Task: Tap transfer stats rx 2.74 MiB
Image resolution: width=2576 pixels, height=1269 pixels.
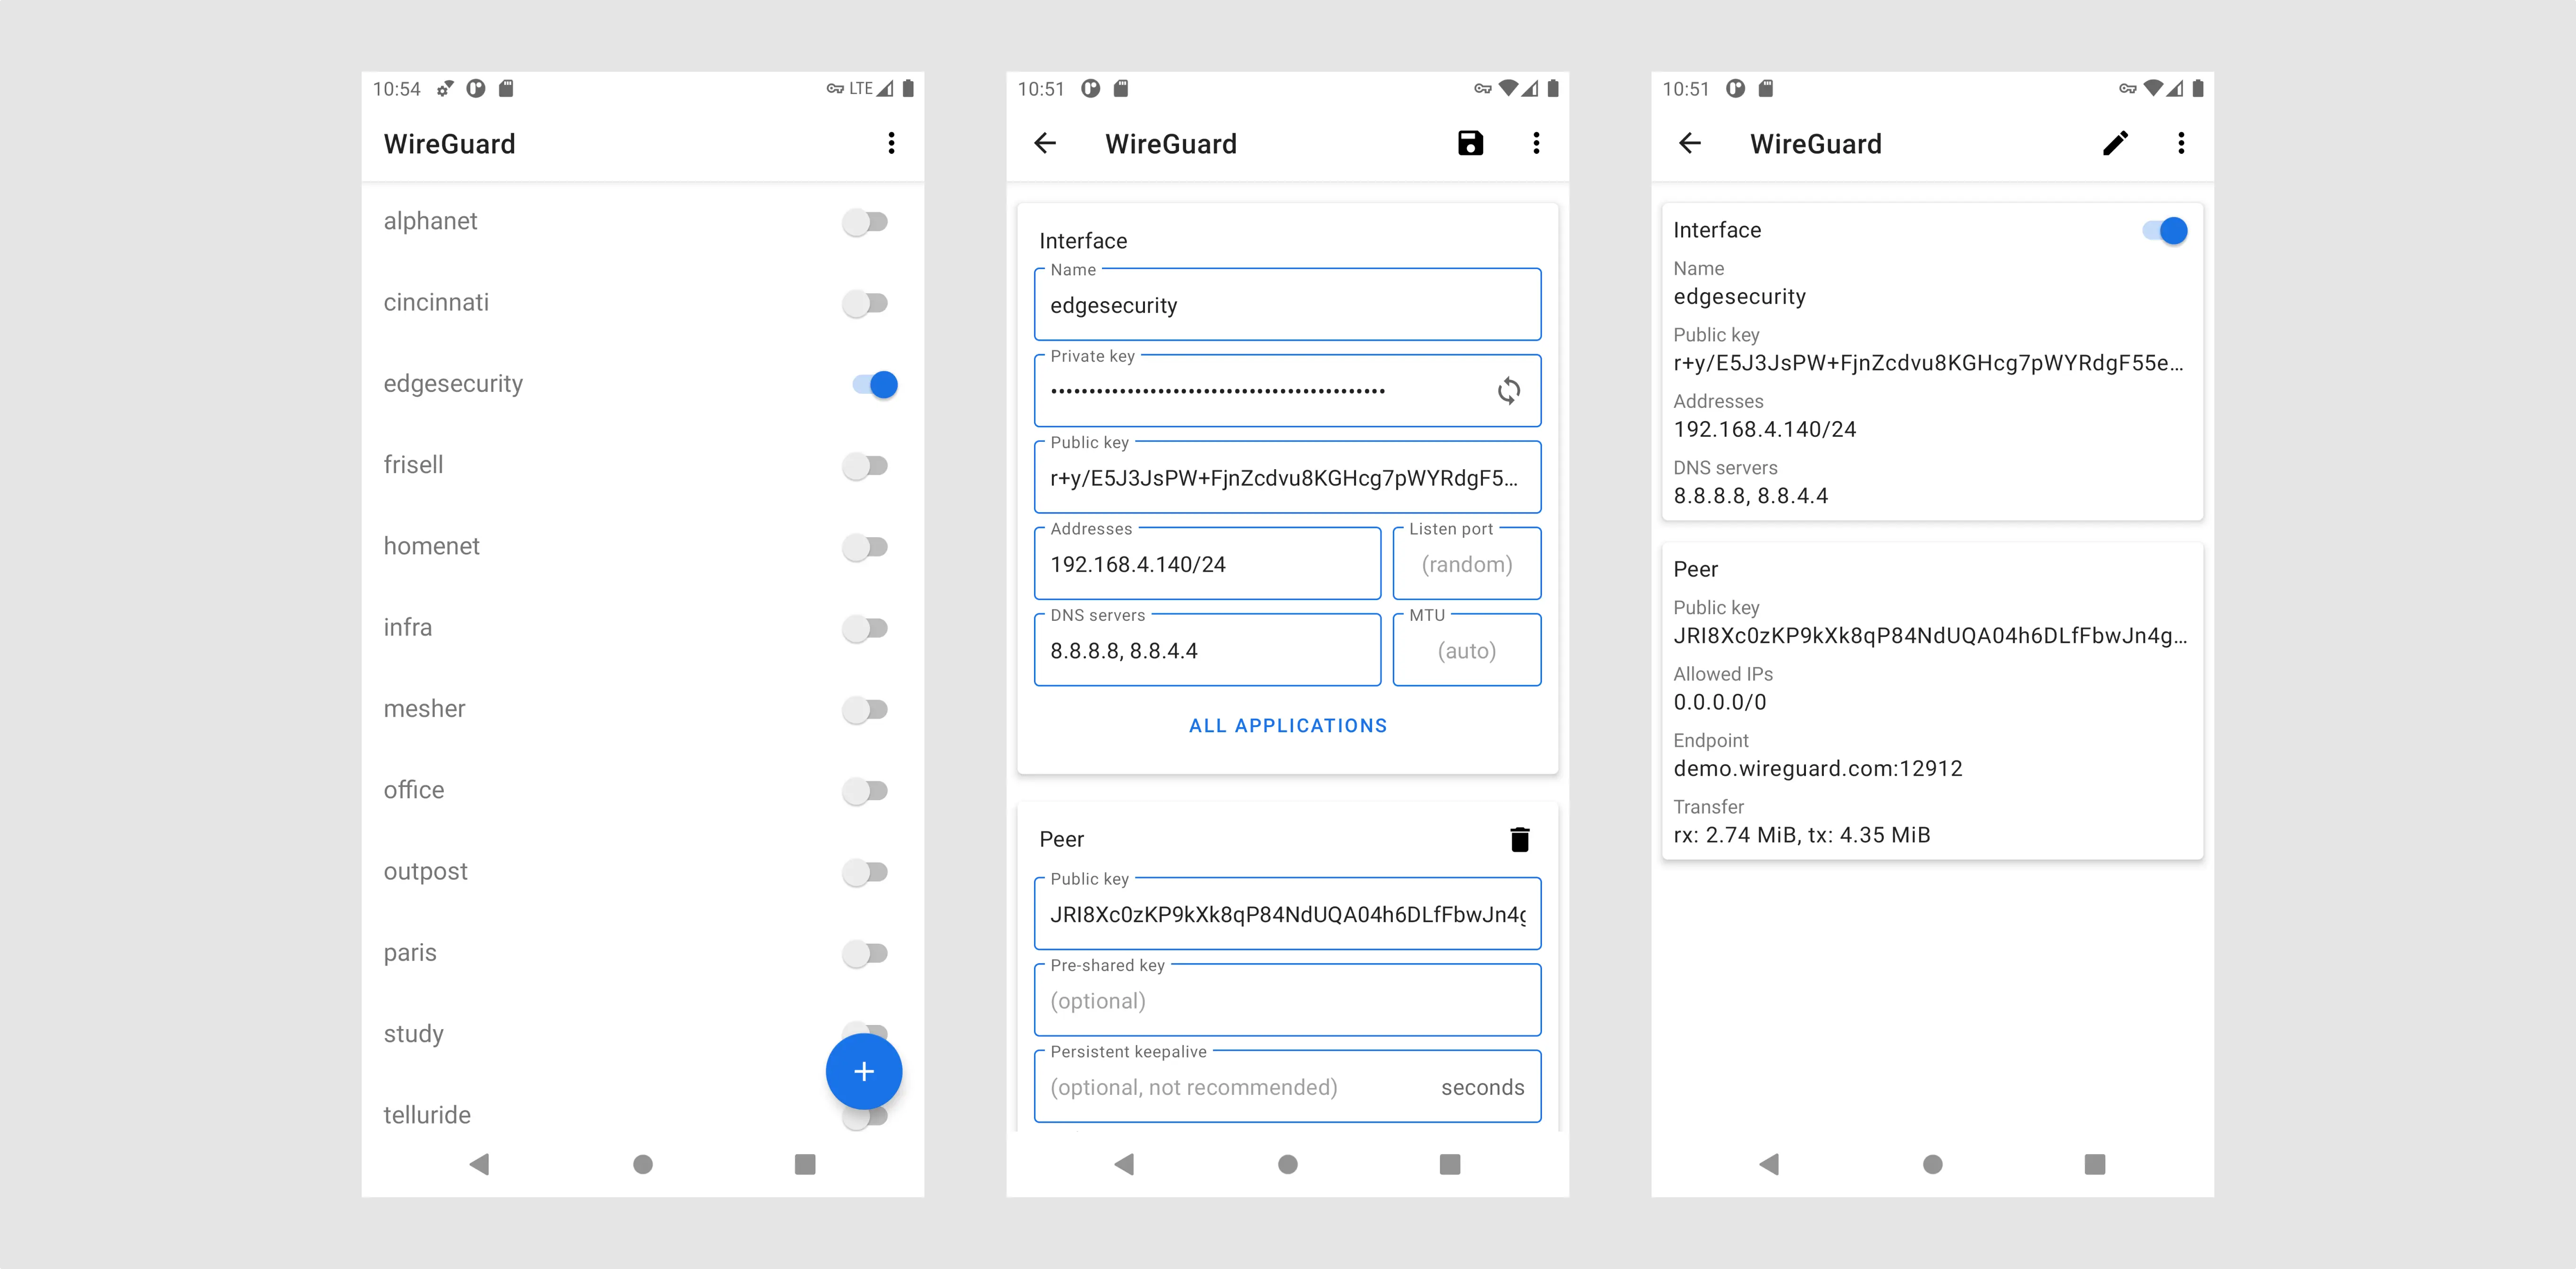Action: click(1802, 835)
